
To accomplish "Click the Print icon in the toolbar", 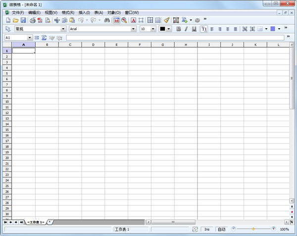I will (x=33, y=20).
